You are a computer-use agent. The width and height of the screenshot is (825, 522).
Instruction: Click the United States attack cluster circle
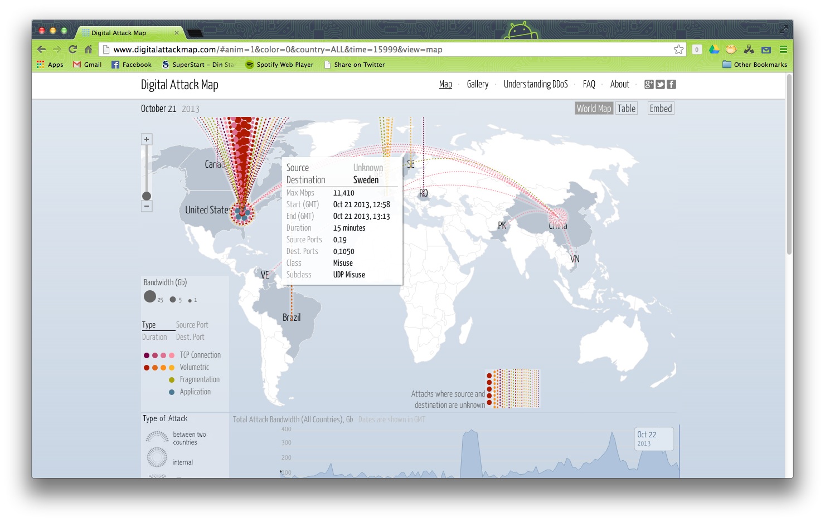coord(241,212)
